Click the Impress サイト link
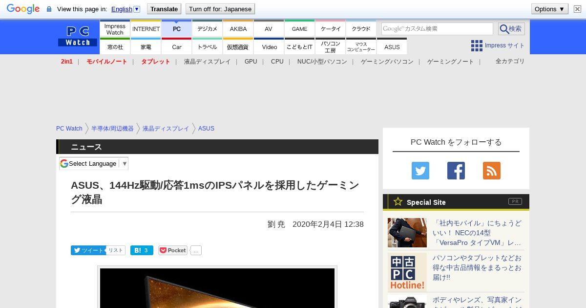Image resolution: width=586 pixels, height=308 pixels. [505, 45]
